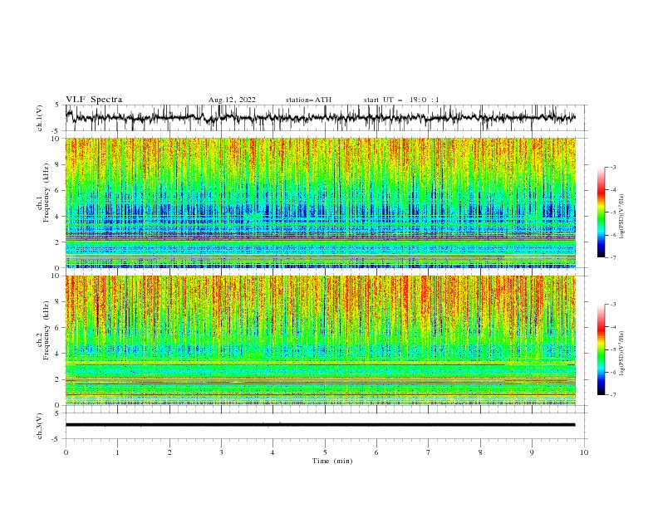This screenshot has height=508, width=658.
Task: Click the 'ch.3(V)' axis label
Action: [x=40, y=426]
